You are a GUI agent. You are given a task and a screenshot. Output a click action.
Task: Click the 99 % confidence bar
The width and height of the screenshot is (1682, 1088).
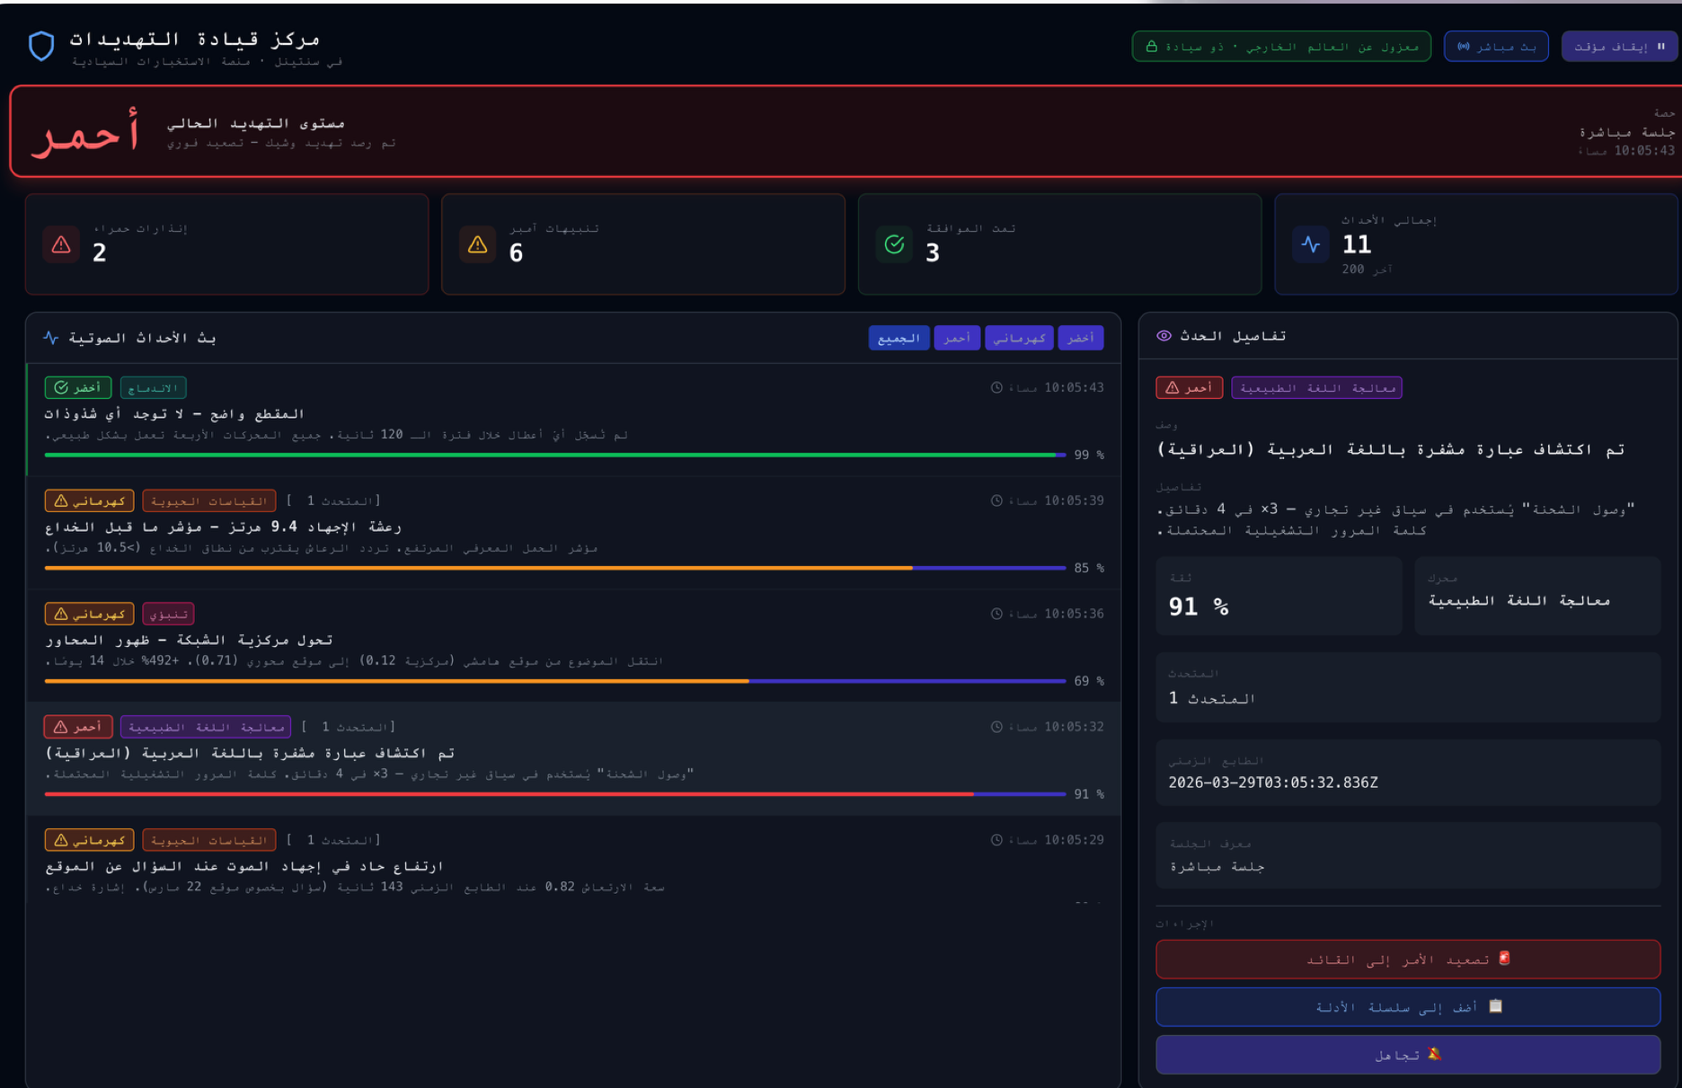(x=554, y=456)
